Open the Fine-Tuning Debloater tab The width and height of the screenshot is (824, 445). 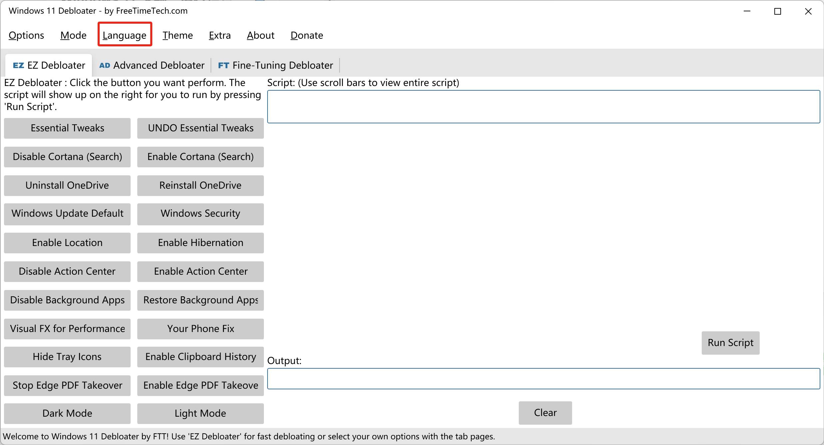pos(276,65)
